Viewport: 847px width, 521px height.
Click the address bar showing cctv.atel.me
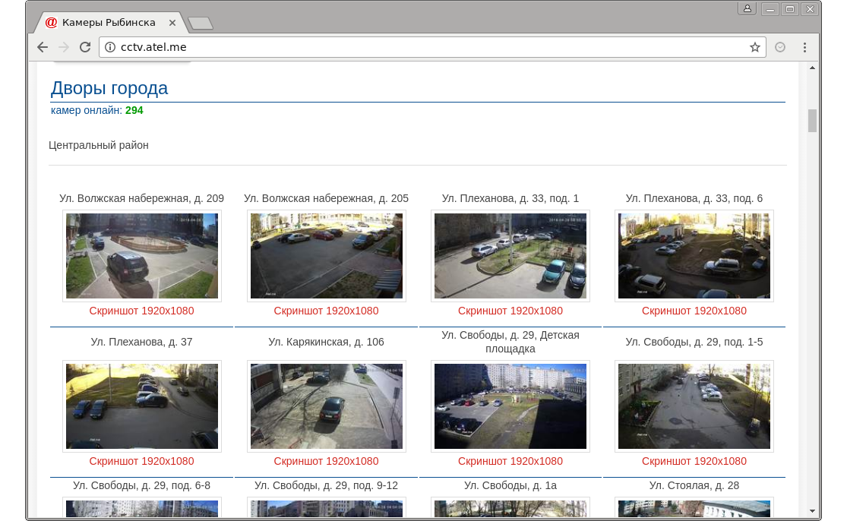point(425,47)
